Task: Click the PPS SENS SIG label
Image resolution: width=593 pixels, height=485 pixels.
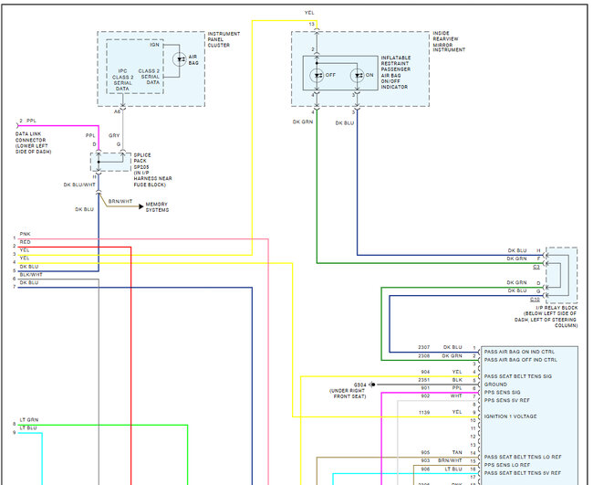Action: (502, 392)
